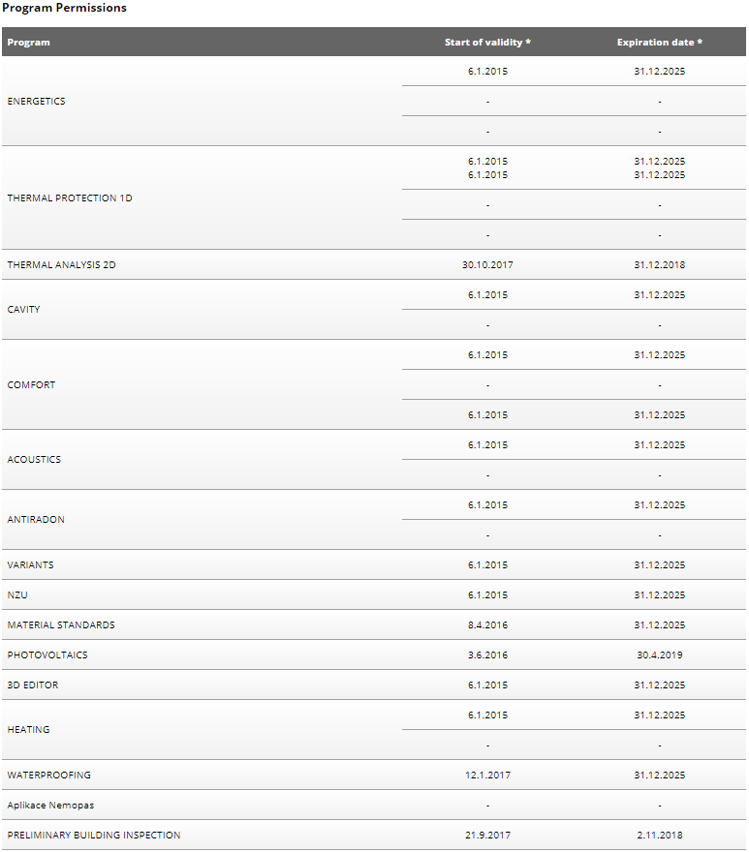Screen dimensions: 749x852
Task: Click the COMFORT program label
Action: click(31, 384)
